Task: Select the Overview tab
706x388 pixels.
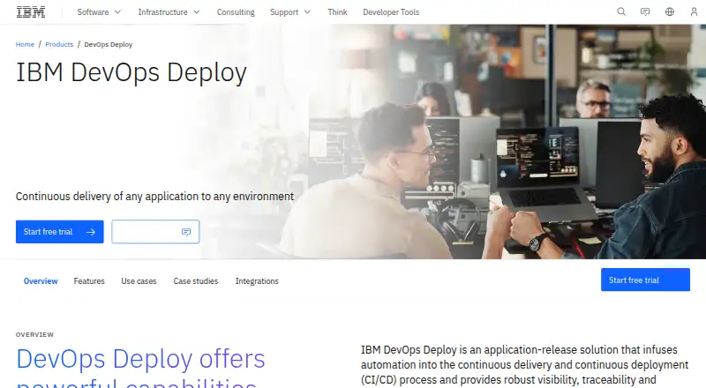Action: point(41,281)
